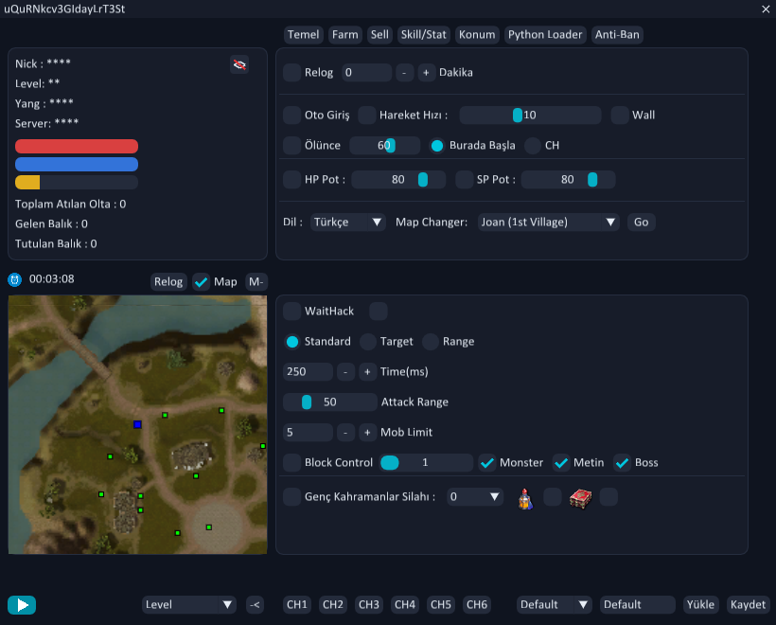This screenshot has height=625, width=776.
Task: Enable the HP Pot checkbox
Action: click(x=292, y=180)
